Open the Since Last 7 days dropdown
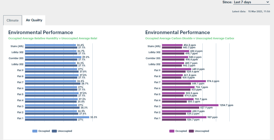 [252, 2]
